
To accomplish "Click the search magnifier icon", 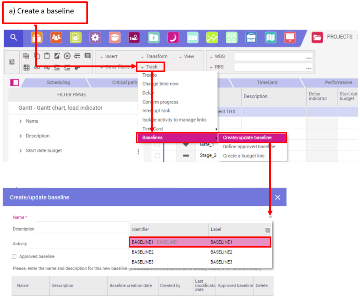I will (x=13, y=38).
